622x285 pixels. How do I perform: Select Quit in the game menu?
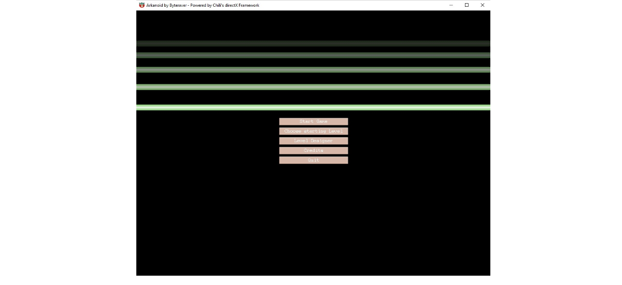pos(314,160)
